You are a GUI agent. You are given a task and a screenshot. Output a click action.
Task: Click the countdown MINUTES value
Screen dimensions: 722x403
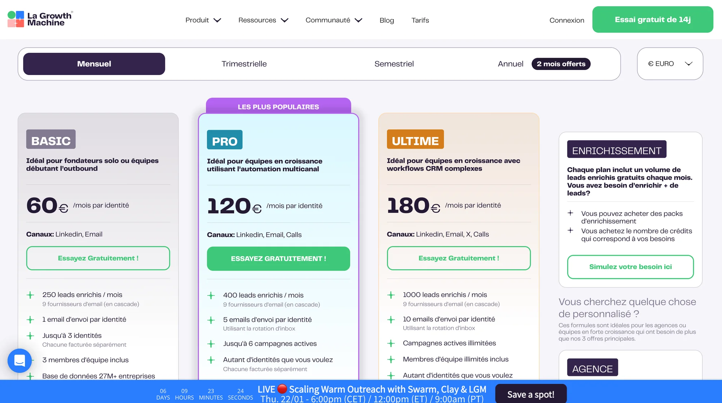(211, 391)
